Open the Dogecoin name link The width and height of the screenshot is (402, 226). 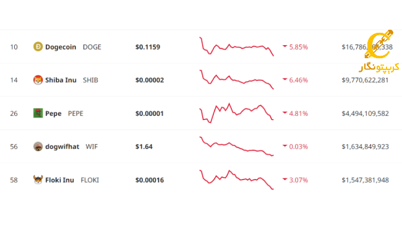pyautogui.click(x=61, y=47)
